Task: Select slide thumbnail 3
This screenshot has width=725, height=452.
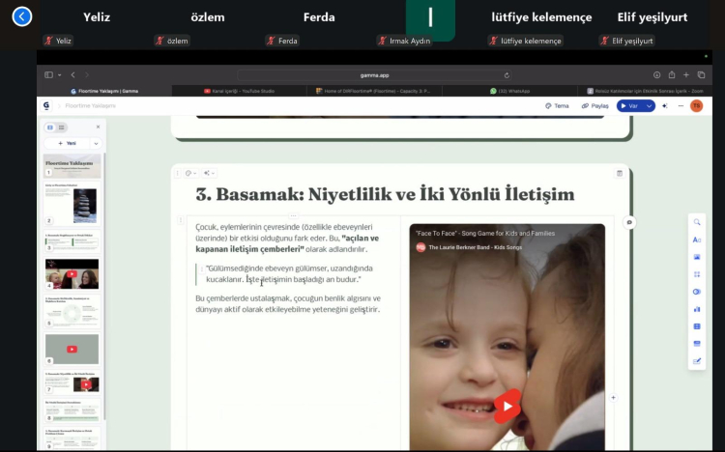Action: pyautogui.click(x=72, y=241)
